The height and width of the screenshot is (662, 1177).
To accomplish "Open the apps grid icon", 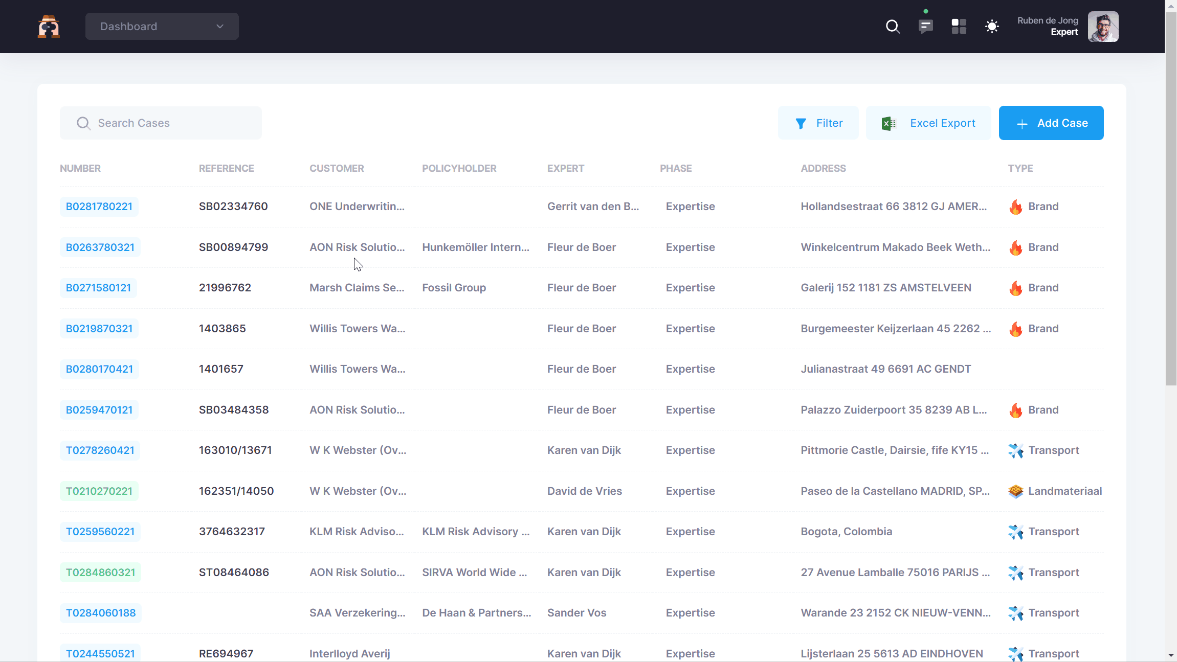I will (x=959, y=27).
